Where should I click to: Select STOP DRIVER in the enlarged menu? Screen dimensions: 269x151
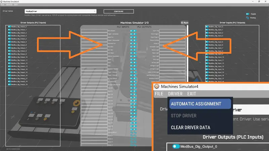point(184,116)
